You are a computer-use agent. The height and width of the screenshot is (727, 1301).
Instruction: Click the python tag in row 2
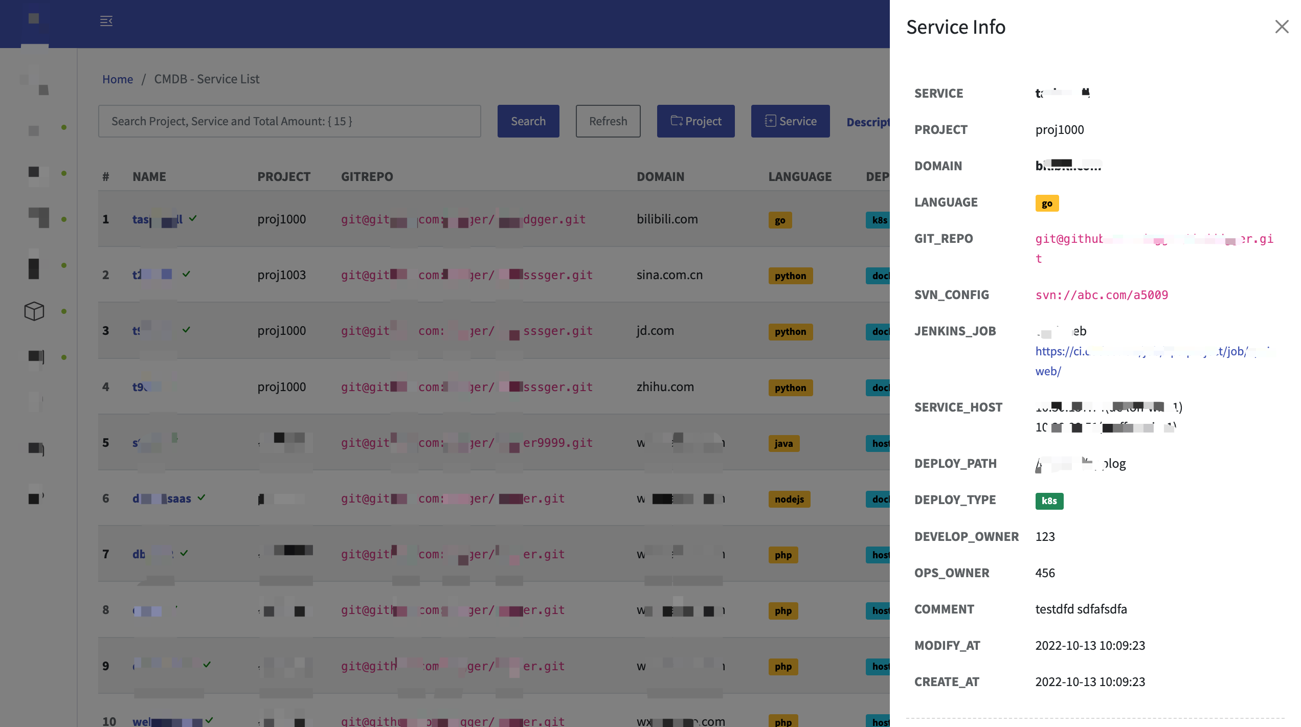tap(790, 276)
